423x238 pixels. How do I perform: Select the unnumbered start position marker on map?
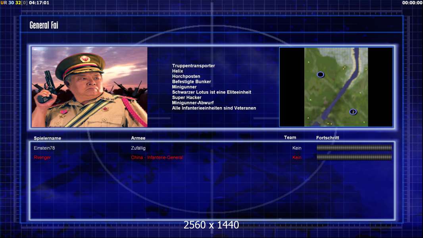[x=320, y=75]
